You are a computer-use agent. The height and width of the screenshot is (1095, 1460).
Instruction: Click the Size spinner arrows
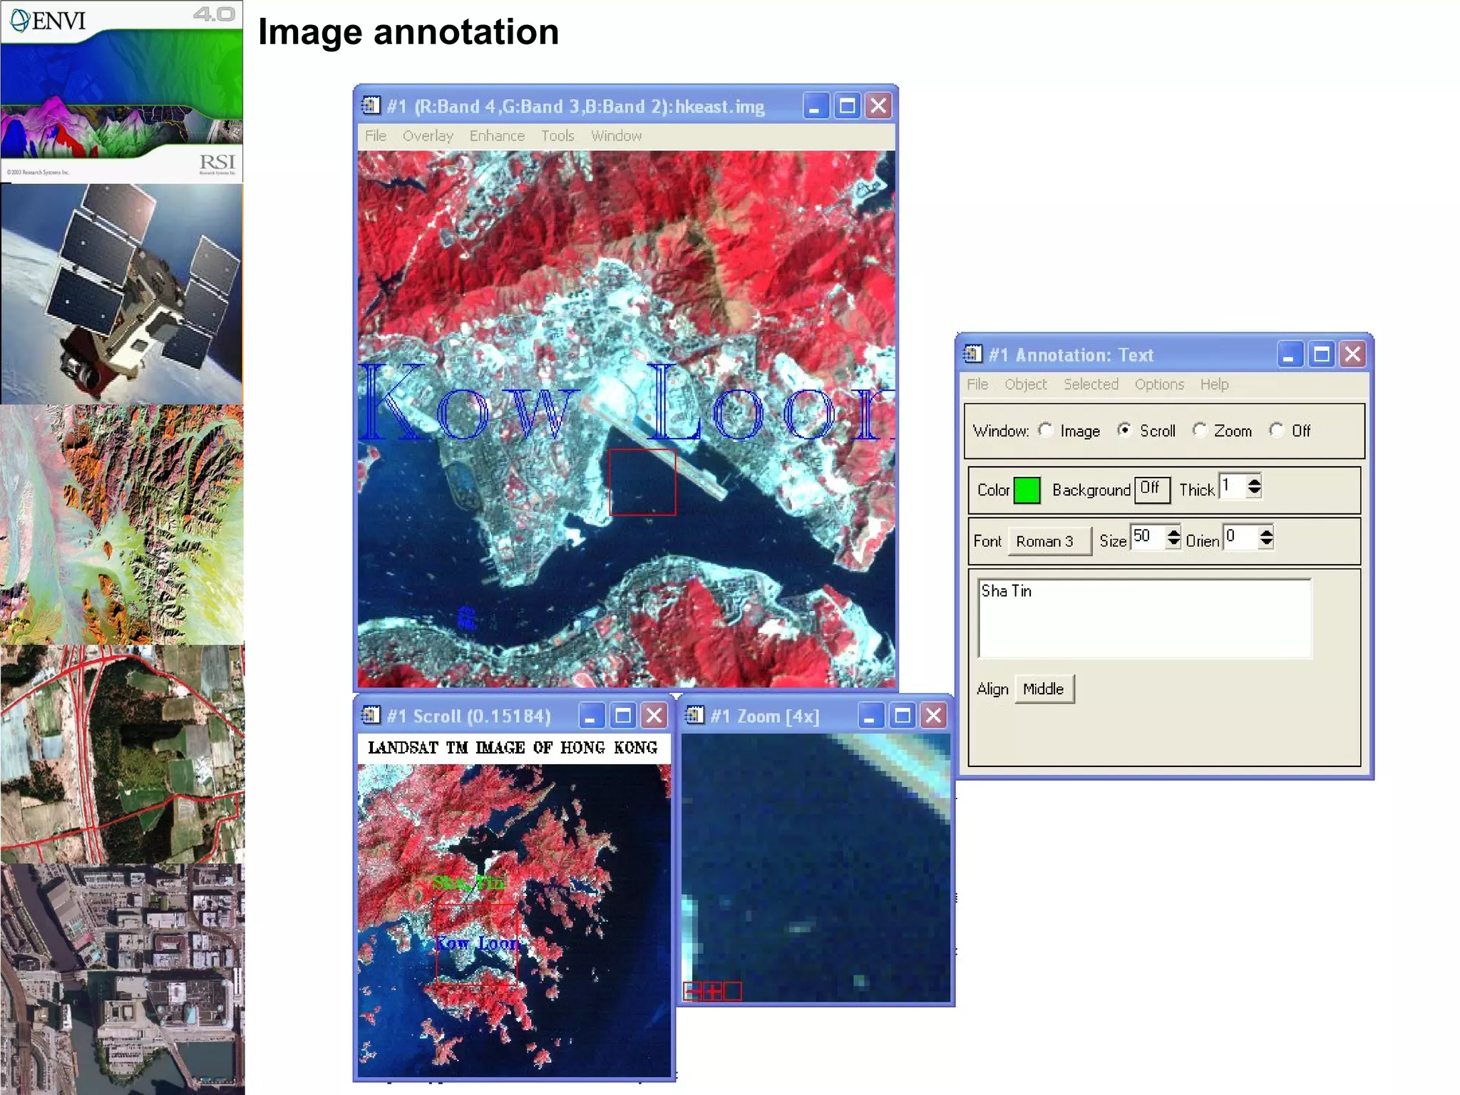(1173, 537)
